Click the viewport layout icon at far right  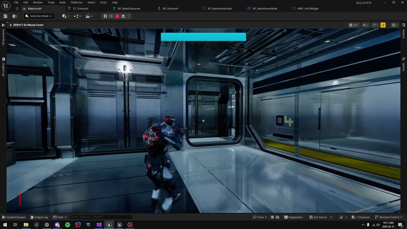click(x=404, y=25)
